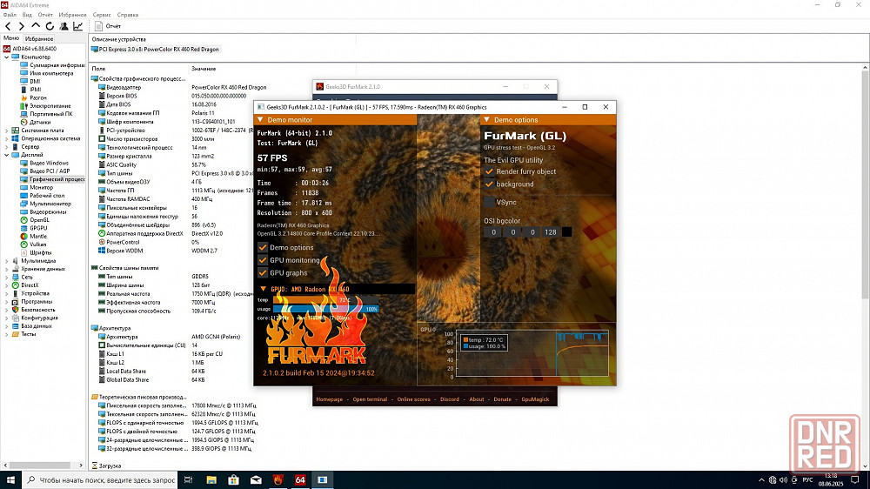Expand the Операционная система node
Screen dimensions: 870x489
point(7,138)
